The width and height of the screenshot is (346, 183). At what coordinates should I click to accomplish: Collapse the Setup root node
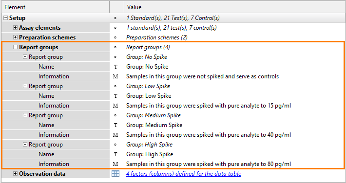(x=5, y=18)
